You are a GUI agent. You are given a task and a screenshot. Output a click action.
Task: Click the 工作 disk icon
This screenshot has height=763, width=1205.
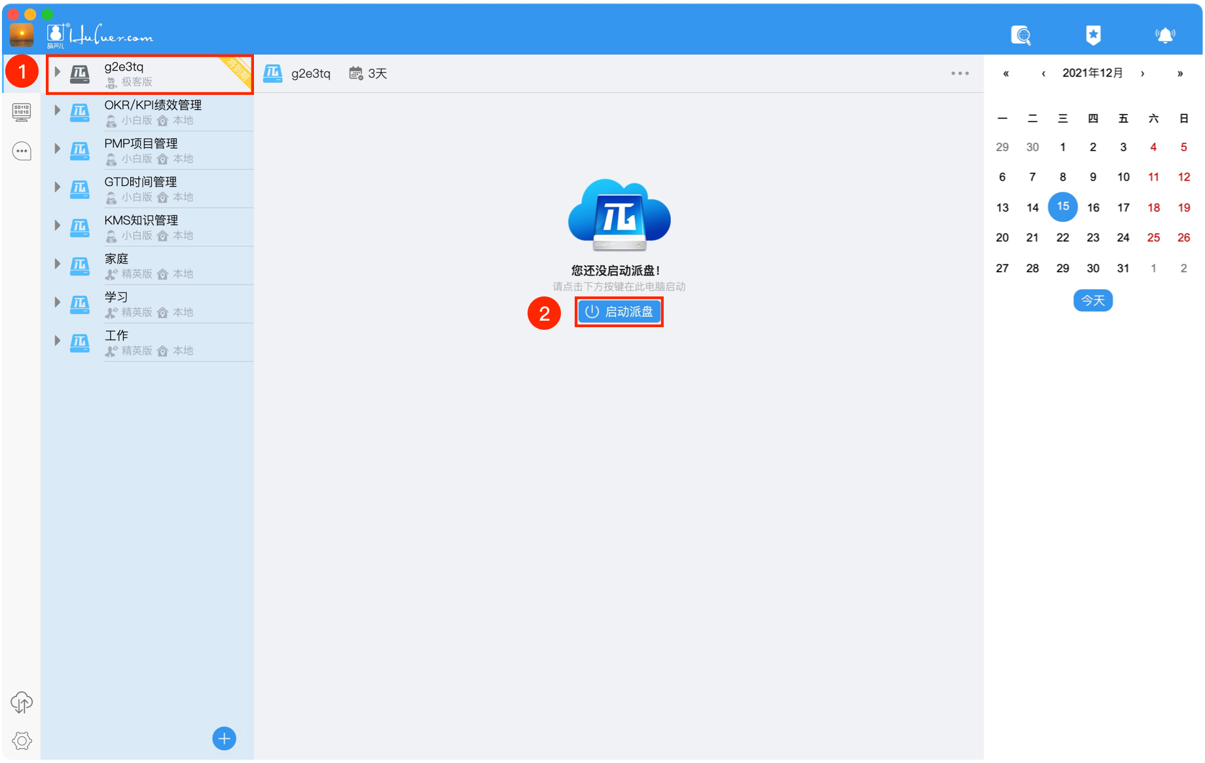80,342
